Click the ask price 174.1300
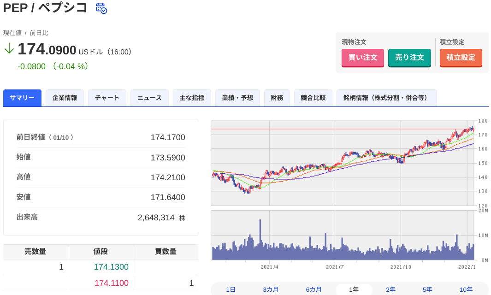This screenshot has width=491, height=295. pyautogui.click(x=111, y=267)
